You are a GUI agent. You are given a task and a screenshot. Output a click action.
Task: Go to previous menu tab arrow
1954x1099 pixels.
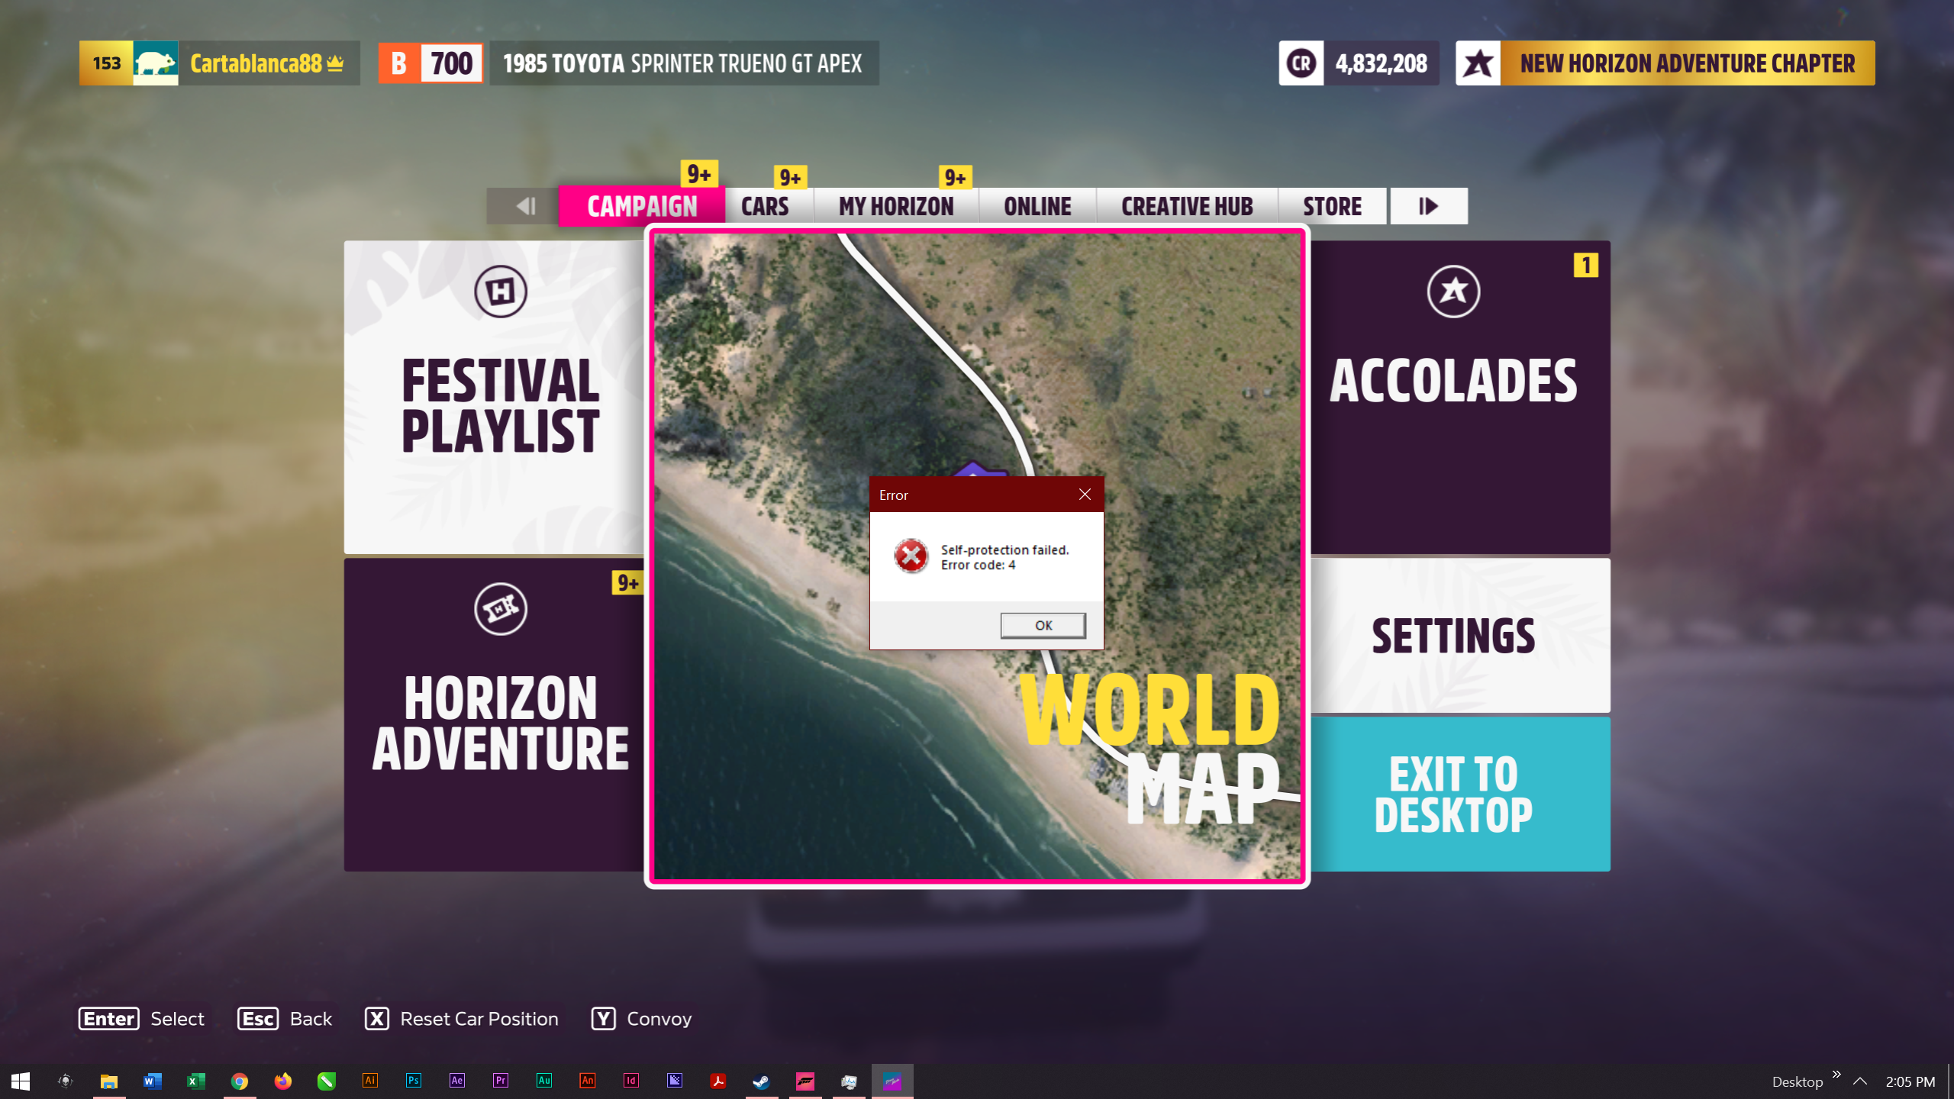click(524, 206)
